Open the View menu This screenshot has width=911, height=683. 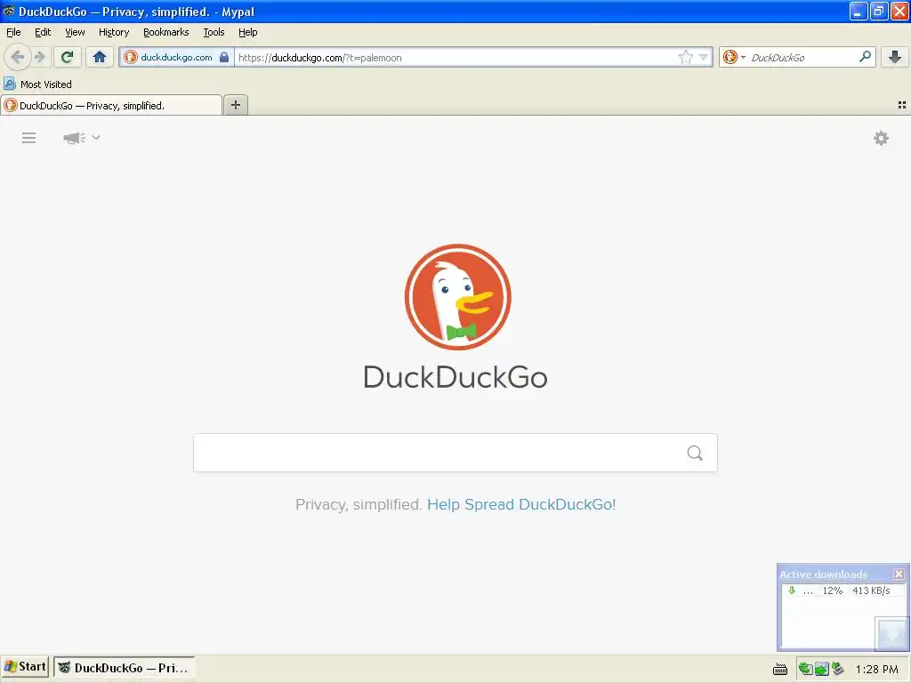75,32
